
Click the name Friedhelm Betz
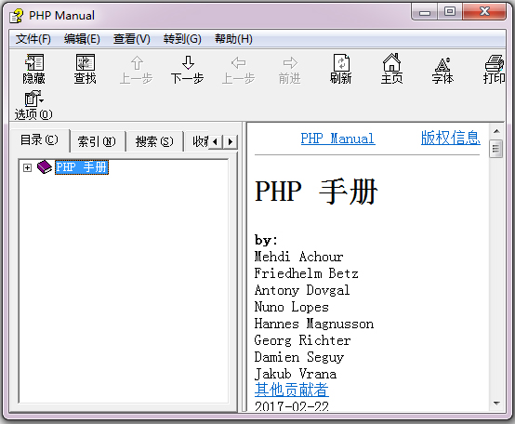pos(307,273)
